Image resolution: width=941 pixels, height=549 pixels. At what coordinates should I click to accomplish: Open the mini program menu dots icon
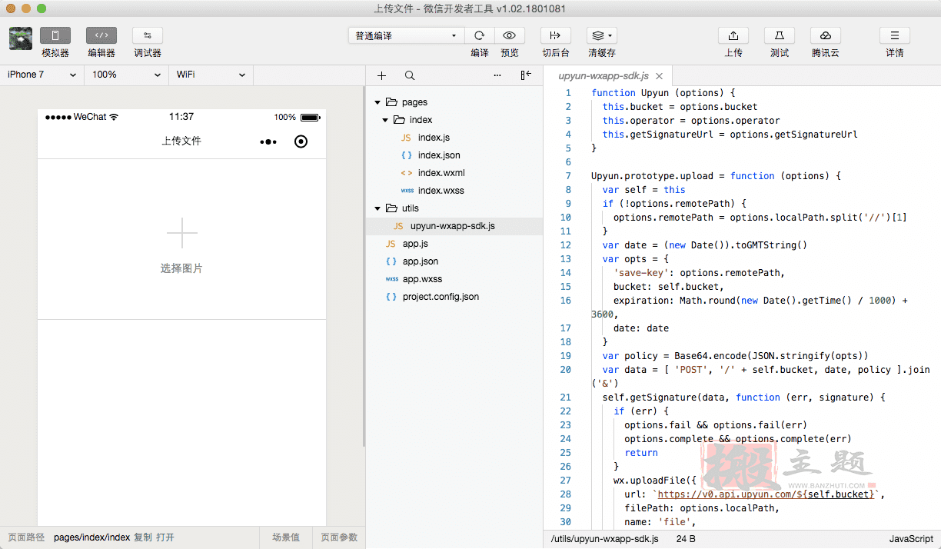268,141
